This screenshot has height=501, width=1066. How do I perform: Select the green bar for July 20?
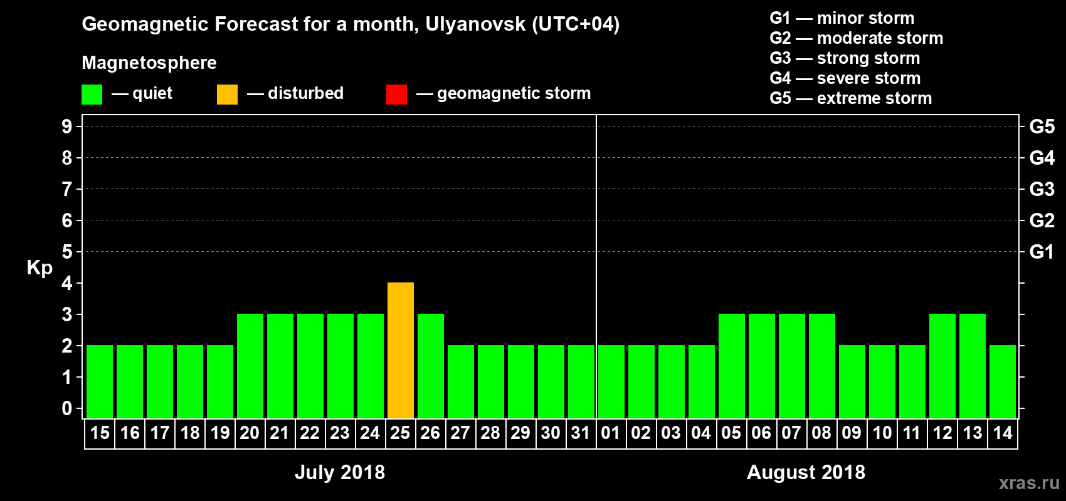(250, 366)
